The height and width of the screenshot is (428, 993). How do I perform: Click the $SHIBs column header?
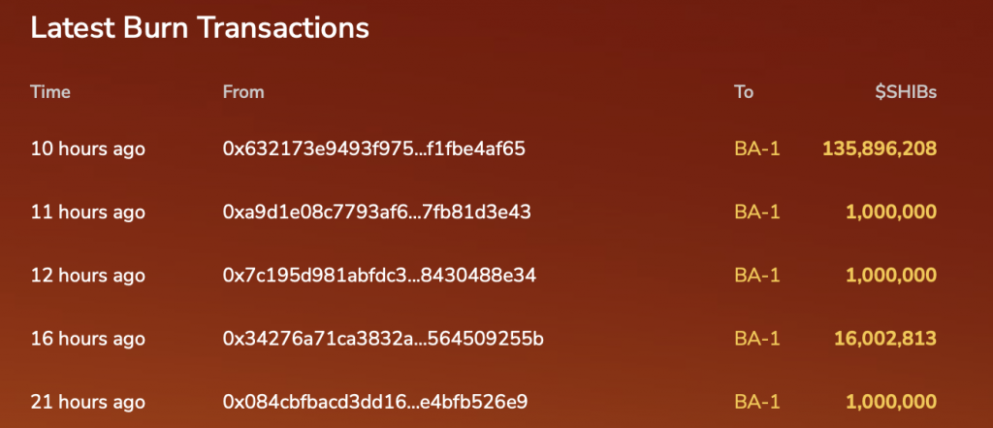tap(906, 92)
